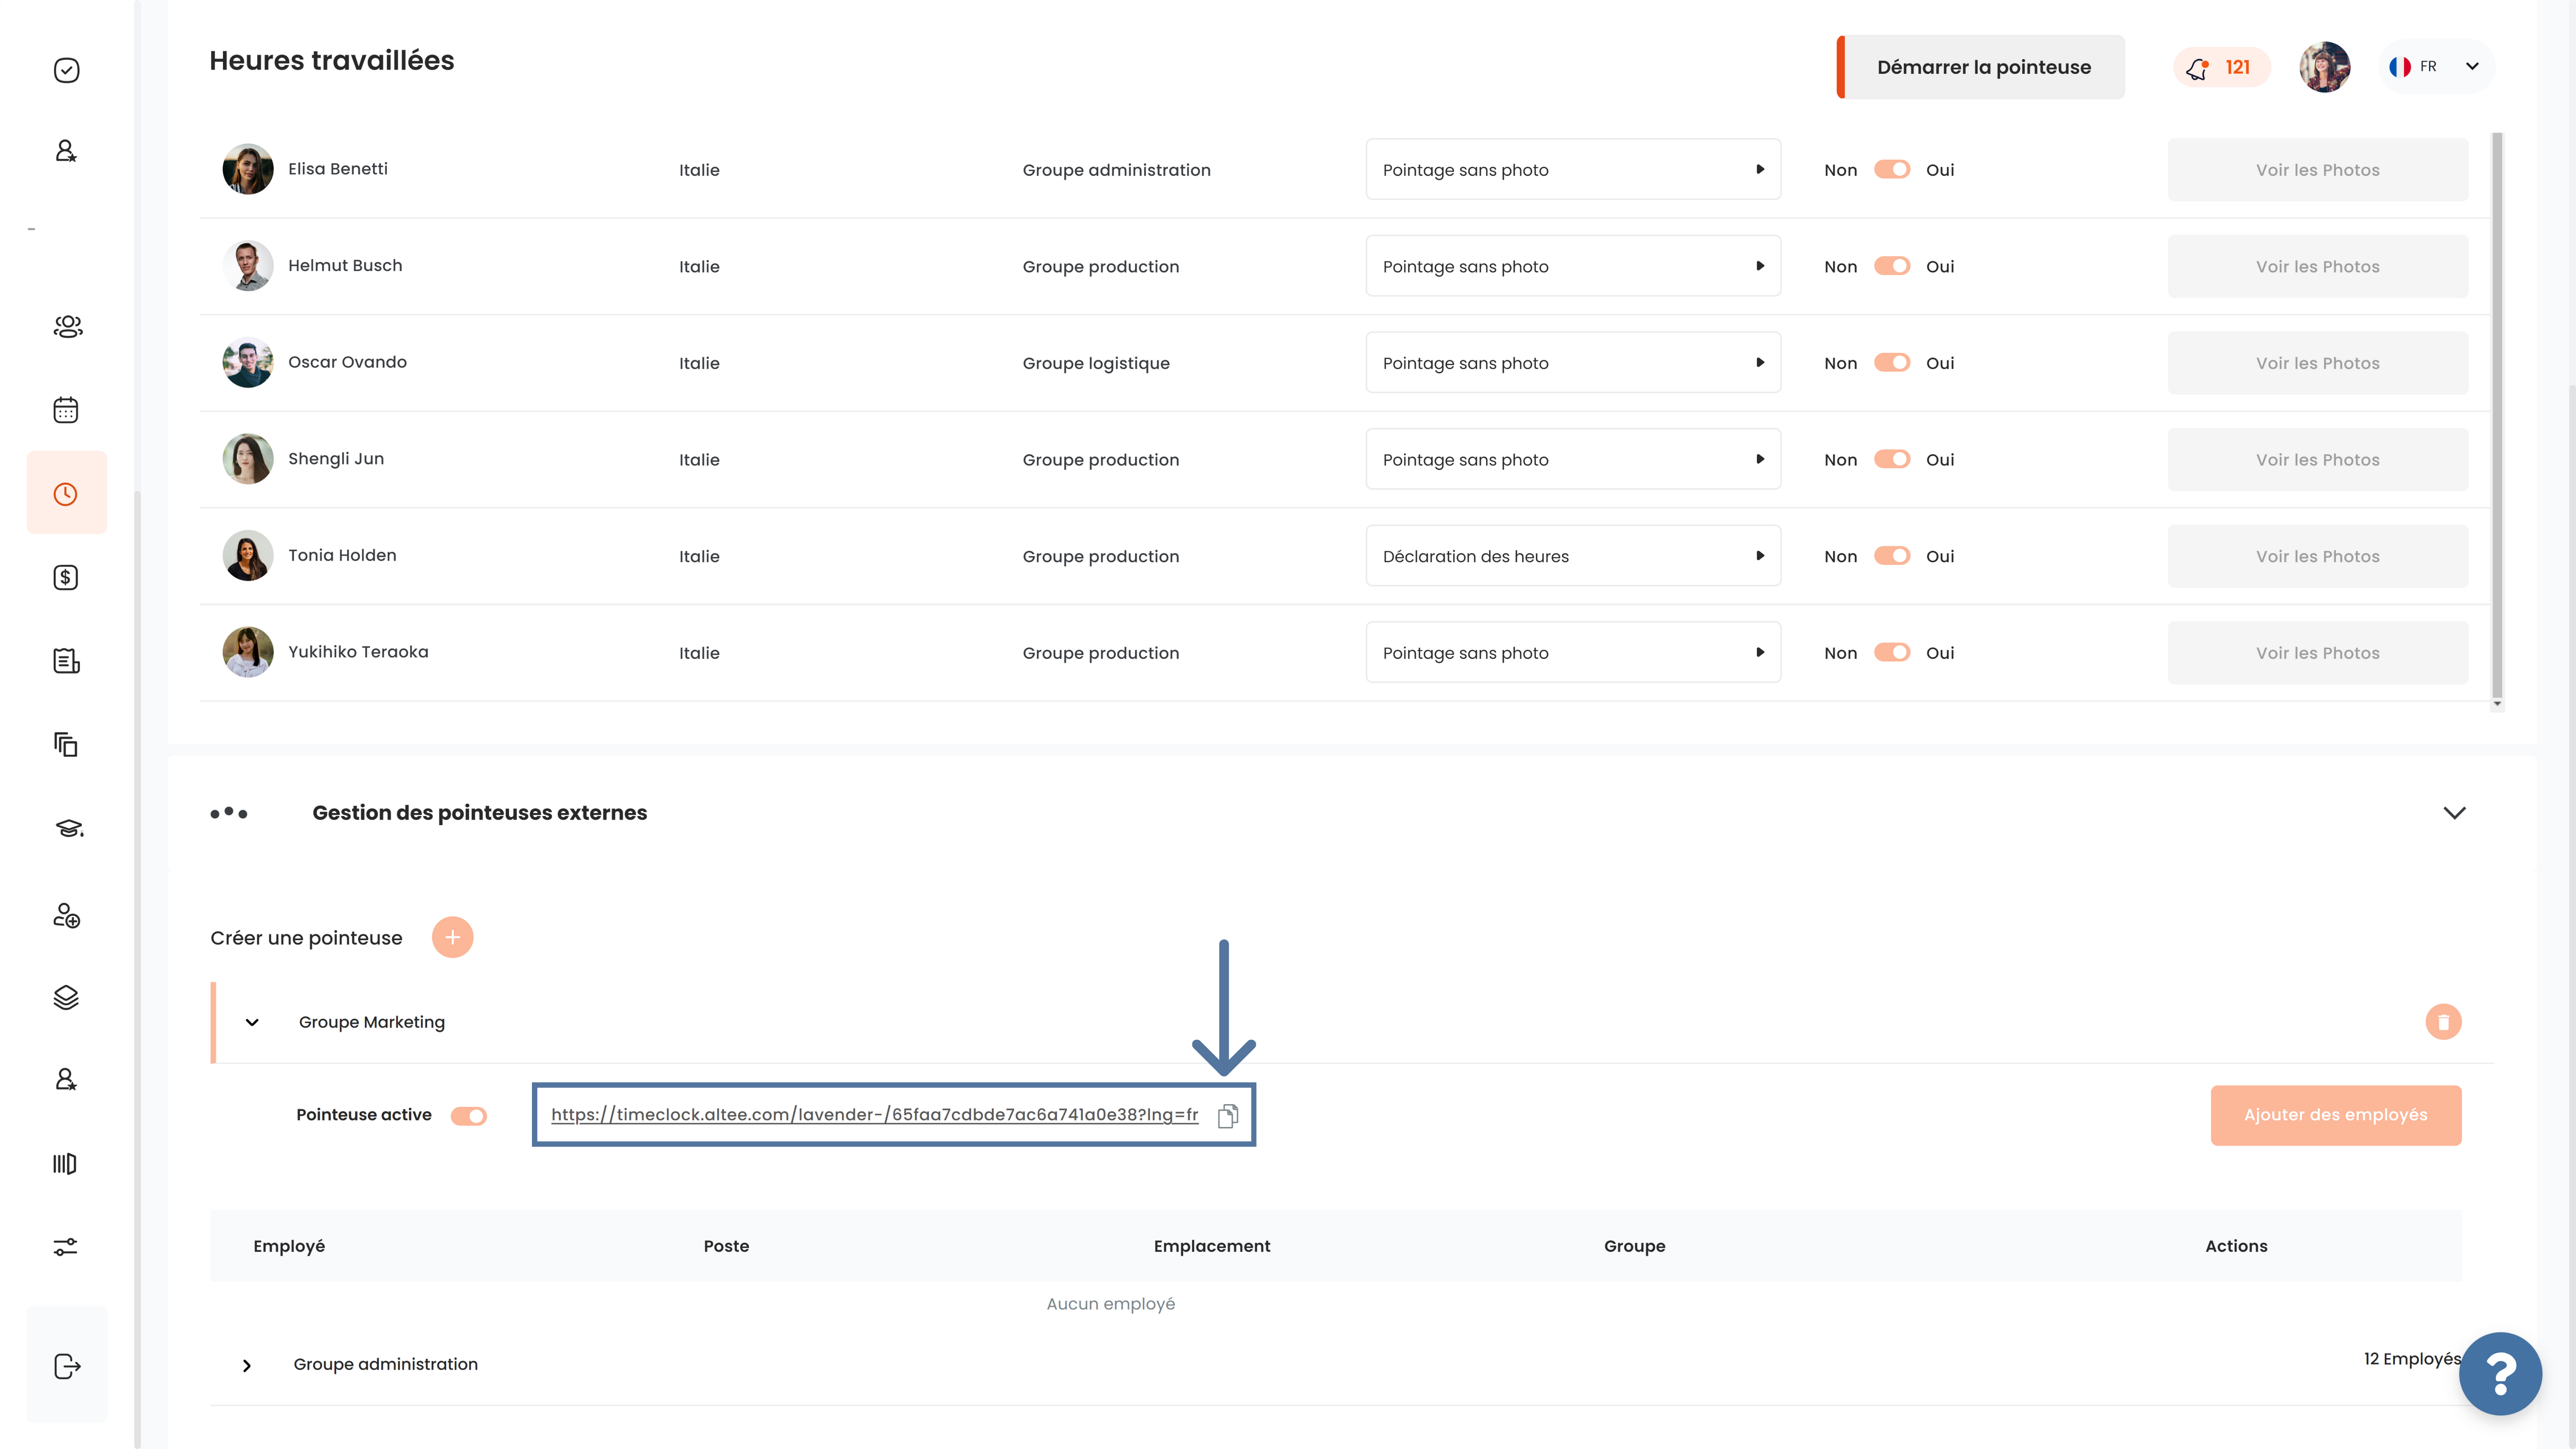The width and height of the screenshot is (2576, 1449).
Task: Toggle Non/Oui switch for Oscar Ovando
Action: point(1892,363)
